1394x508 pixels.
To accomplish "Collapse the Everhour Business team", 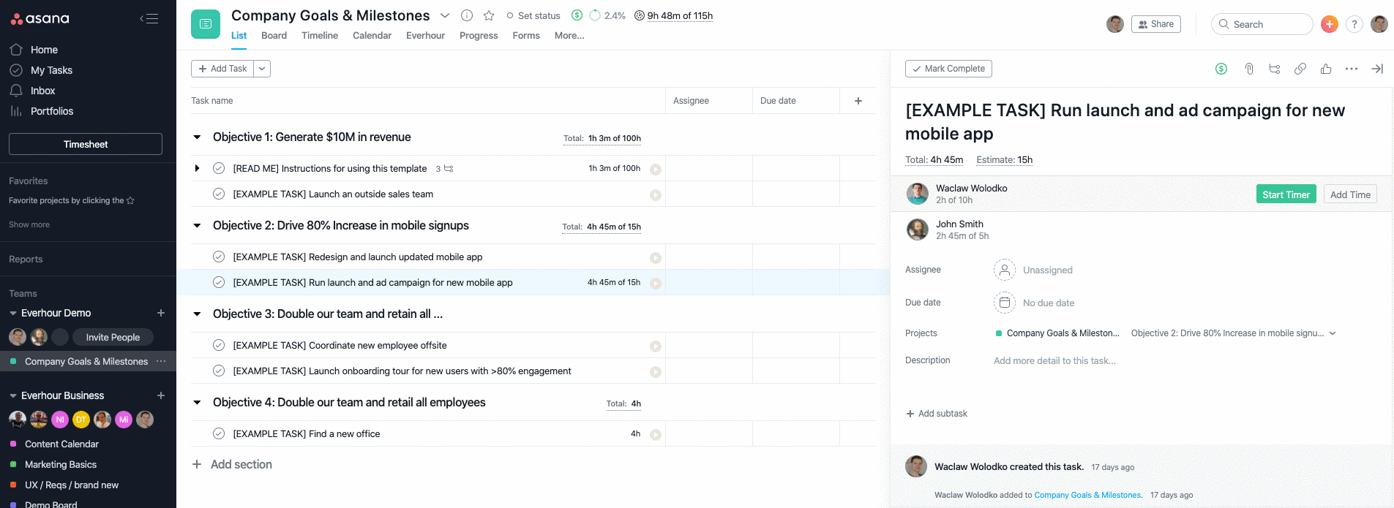I will (13, 395).
